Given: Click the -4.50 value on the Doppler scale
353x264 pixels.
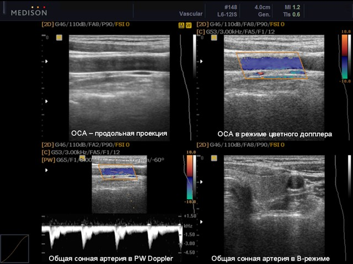Looking at the screenshot, I should tap(190, 252).
